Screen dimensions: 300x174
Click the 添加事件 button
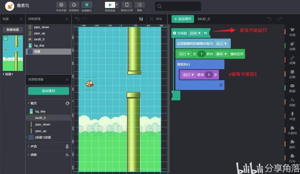tap(183, 19)
